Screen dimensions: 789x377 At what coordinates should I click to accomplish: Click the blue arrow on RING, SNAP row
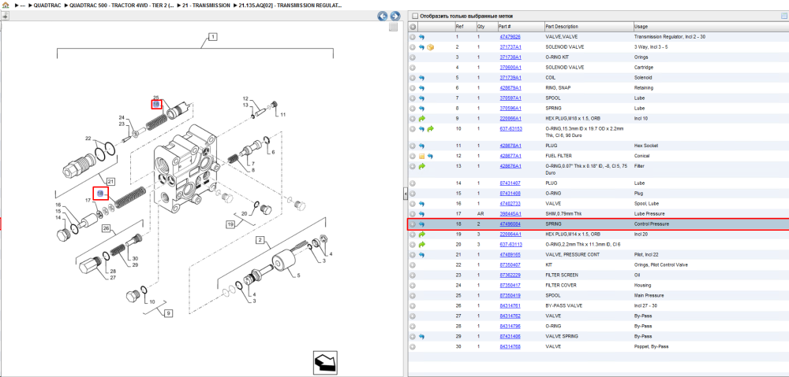421,88
